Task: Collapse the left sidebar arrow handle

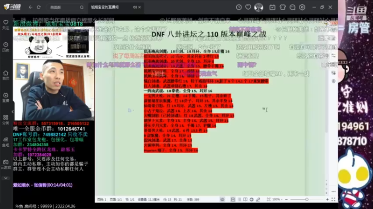Action: click(x=13, y=111)
